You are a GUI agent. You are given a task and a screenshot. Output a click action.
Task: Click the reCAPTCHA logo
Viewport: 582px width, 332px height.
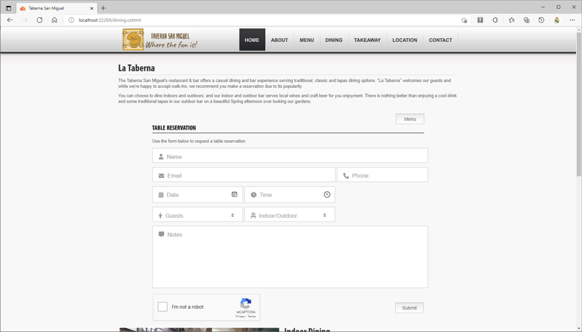click(x=246, y=304)
